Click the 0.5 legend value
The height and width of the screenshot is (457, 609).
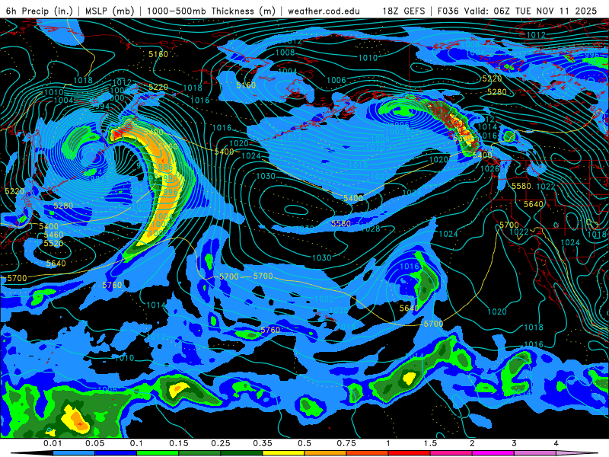click(304, 443)
